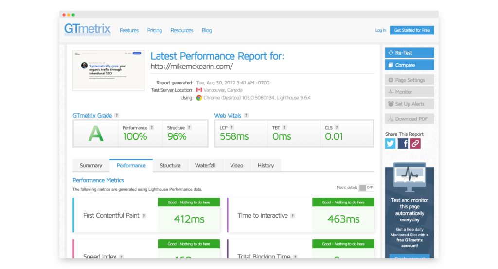
Task: Click help icon next to Performance score
Action: [152, 128]
